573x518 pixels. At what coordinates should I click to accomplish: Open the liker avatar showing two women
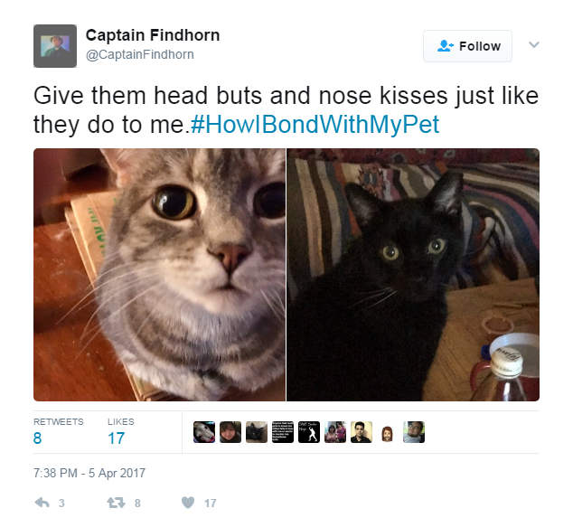tap(335, 432)
